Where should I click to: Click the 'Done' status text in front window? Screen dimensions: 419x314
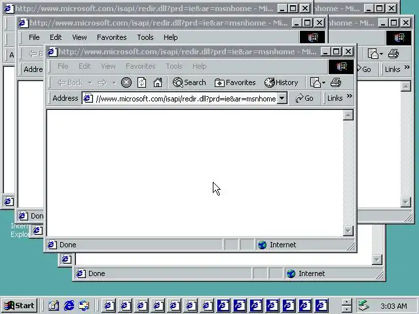[68, 245]
